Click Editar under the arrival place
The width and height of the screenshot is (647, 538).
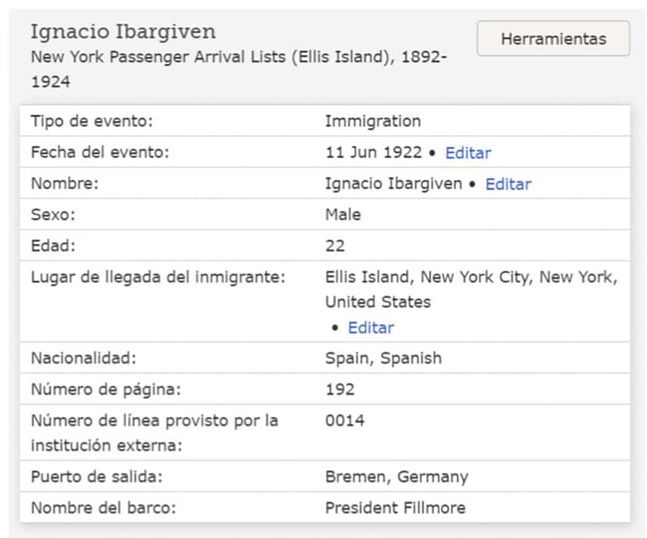tap(370, 327)
